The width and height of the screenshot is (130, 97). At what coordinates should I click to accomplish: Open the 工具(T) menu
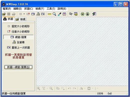coord(51,9)
